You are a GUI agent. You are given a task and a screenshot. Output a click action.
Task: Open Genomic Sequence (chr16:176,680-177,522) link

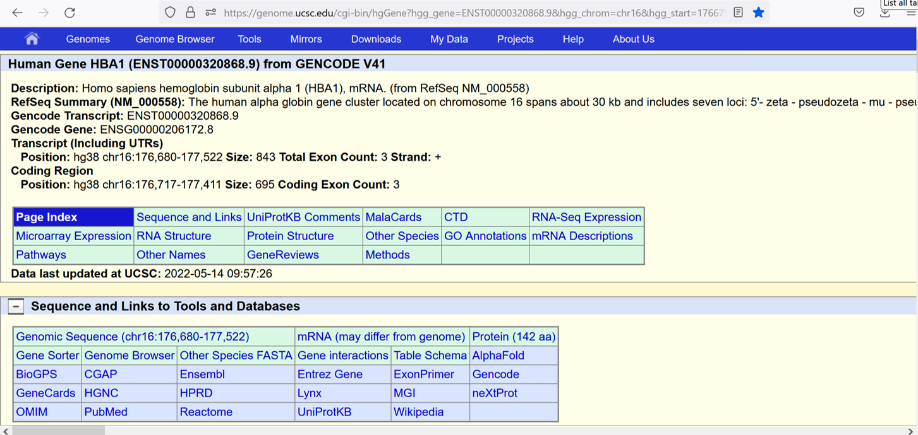point(133,337)
